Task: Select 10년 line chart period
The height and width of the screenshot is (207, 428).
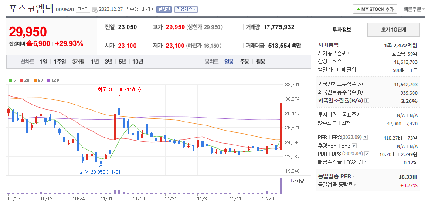Action: [138, 62]
